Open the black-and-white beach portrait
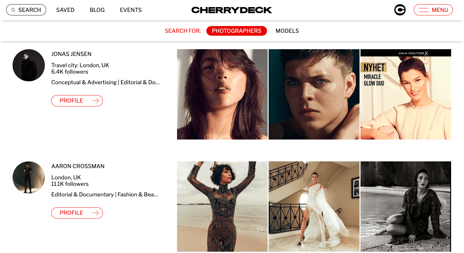The image size is (464, 253). (406, 206)
